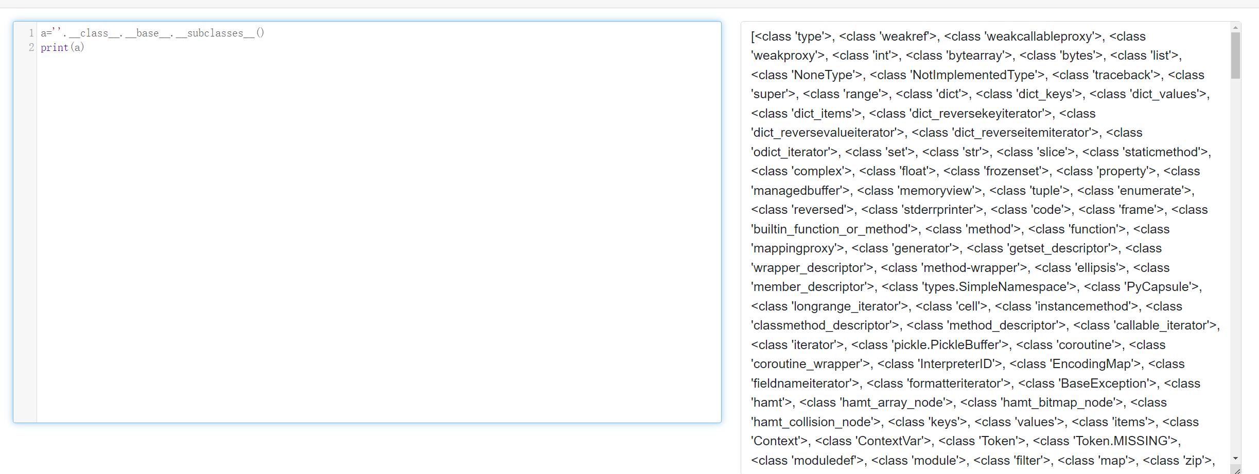The height and width of the screenshot is (474, 1259).
Task: Click 'ContextVar' in the output
Action: click(890, 441)
